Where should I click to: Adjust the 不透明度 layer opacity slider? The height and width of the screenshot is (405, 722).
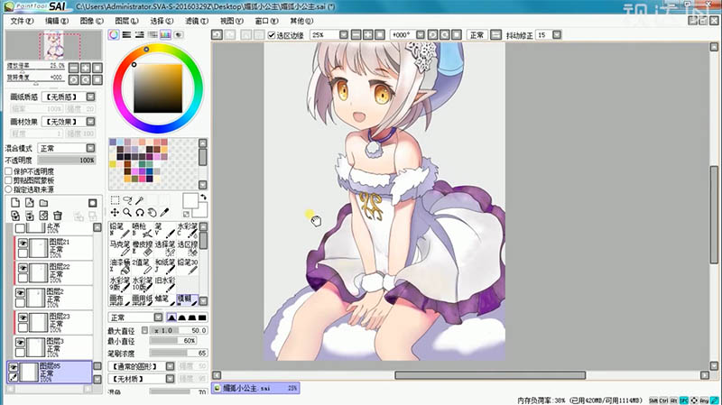point(67,161)
